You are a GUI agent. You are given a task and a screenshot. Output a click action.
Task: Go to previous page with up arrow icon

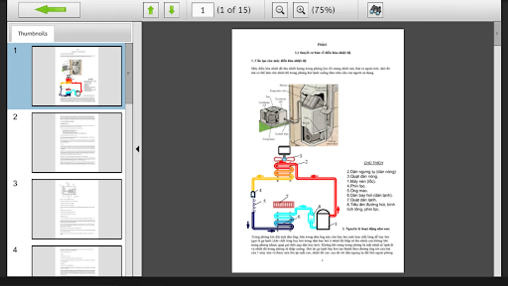pyautogui.click(x=151, y=10)
